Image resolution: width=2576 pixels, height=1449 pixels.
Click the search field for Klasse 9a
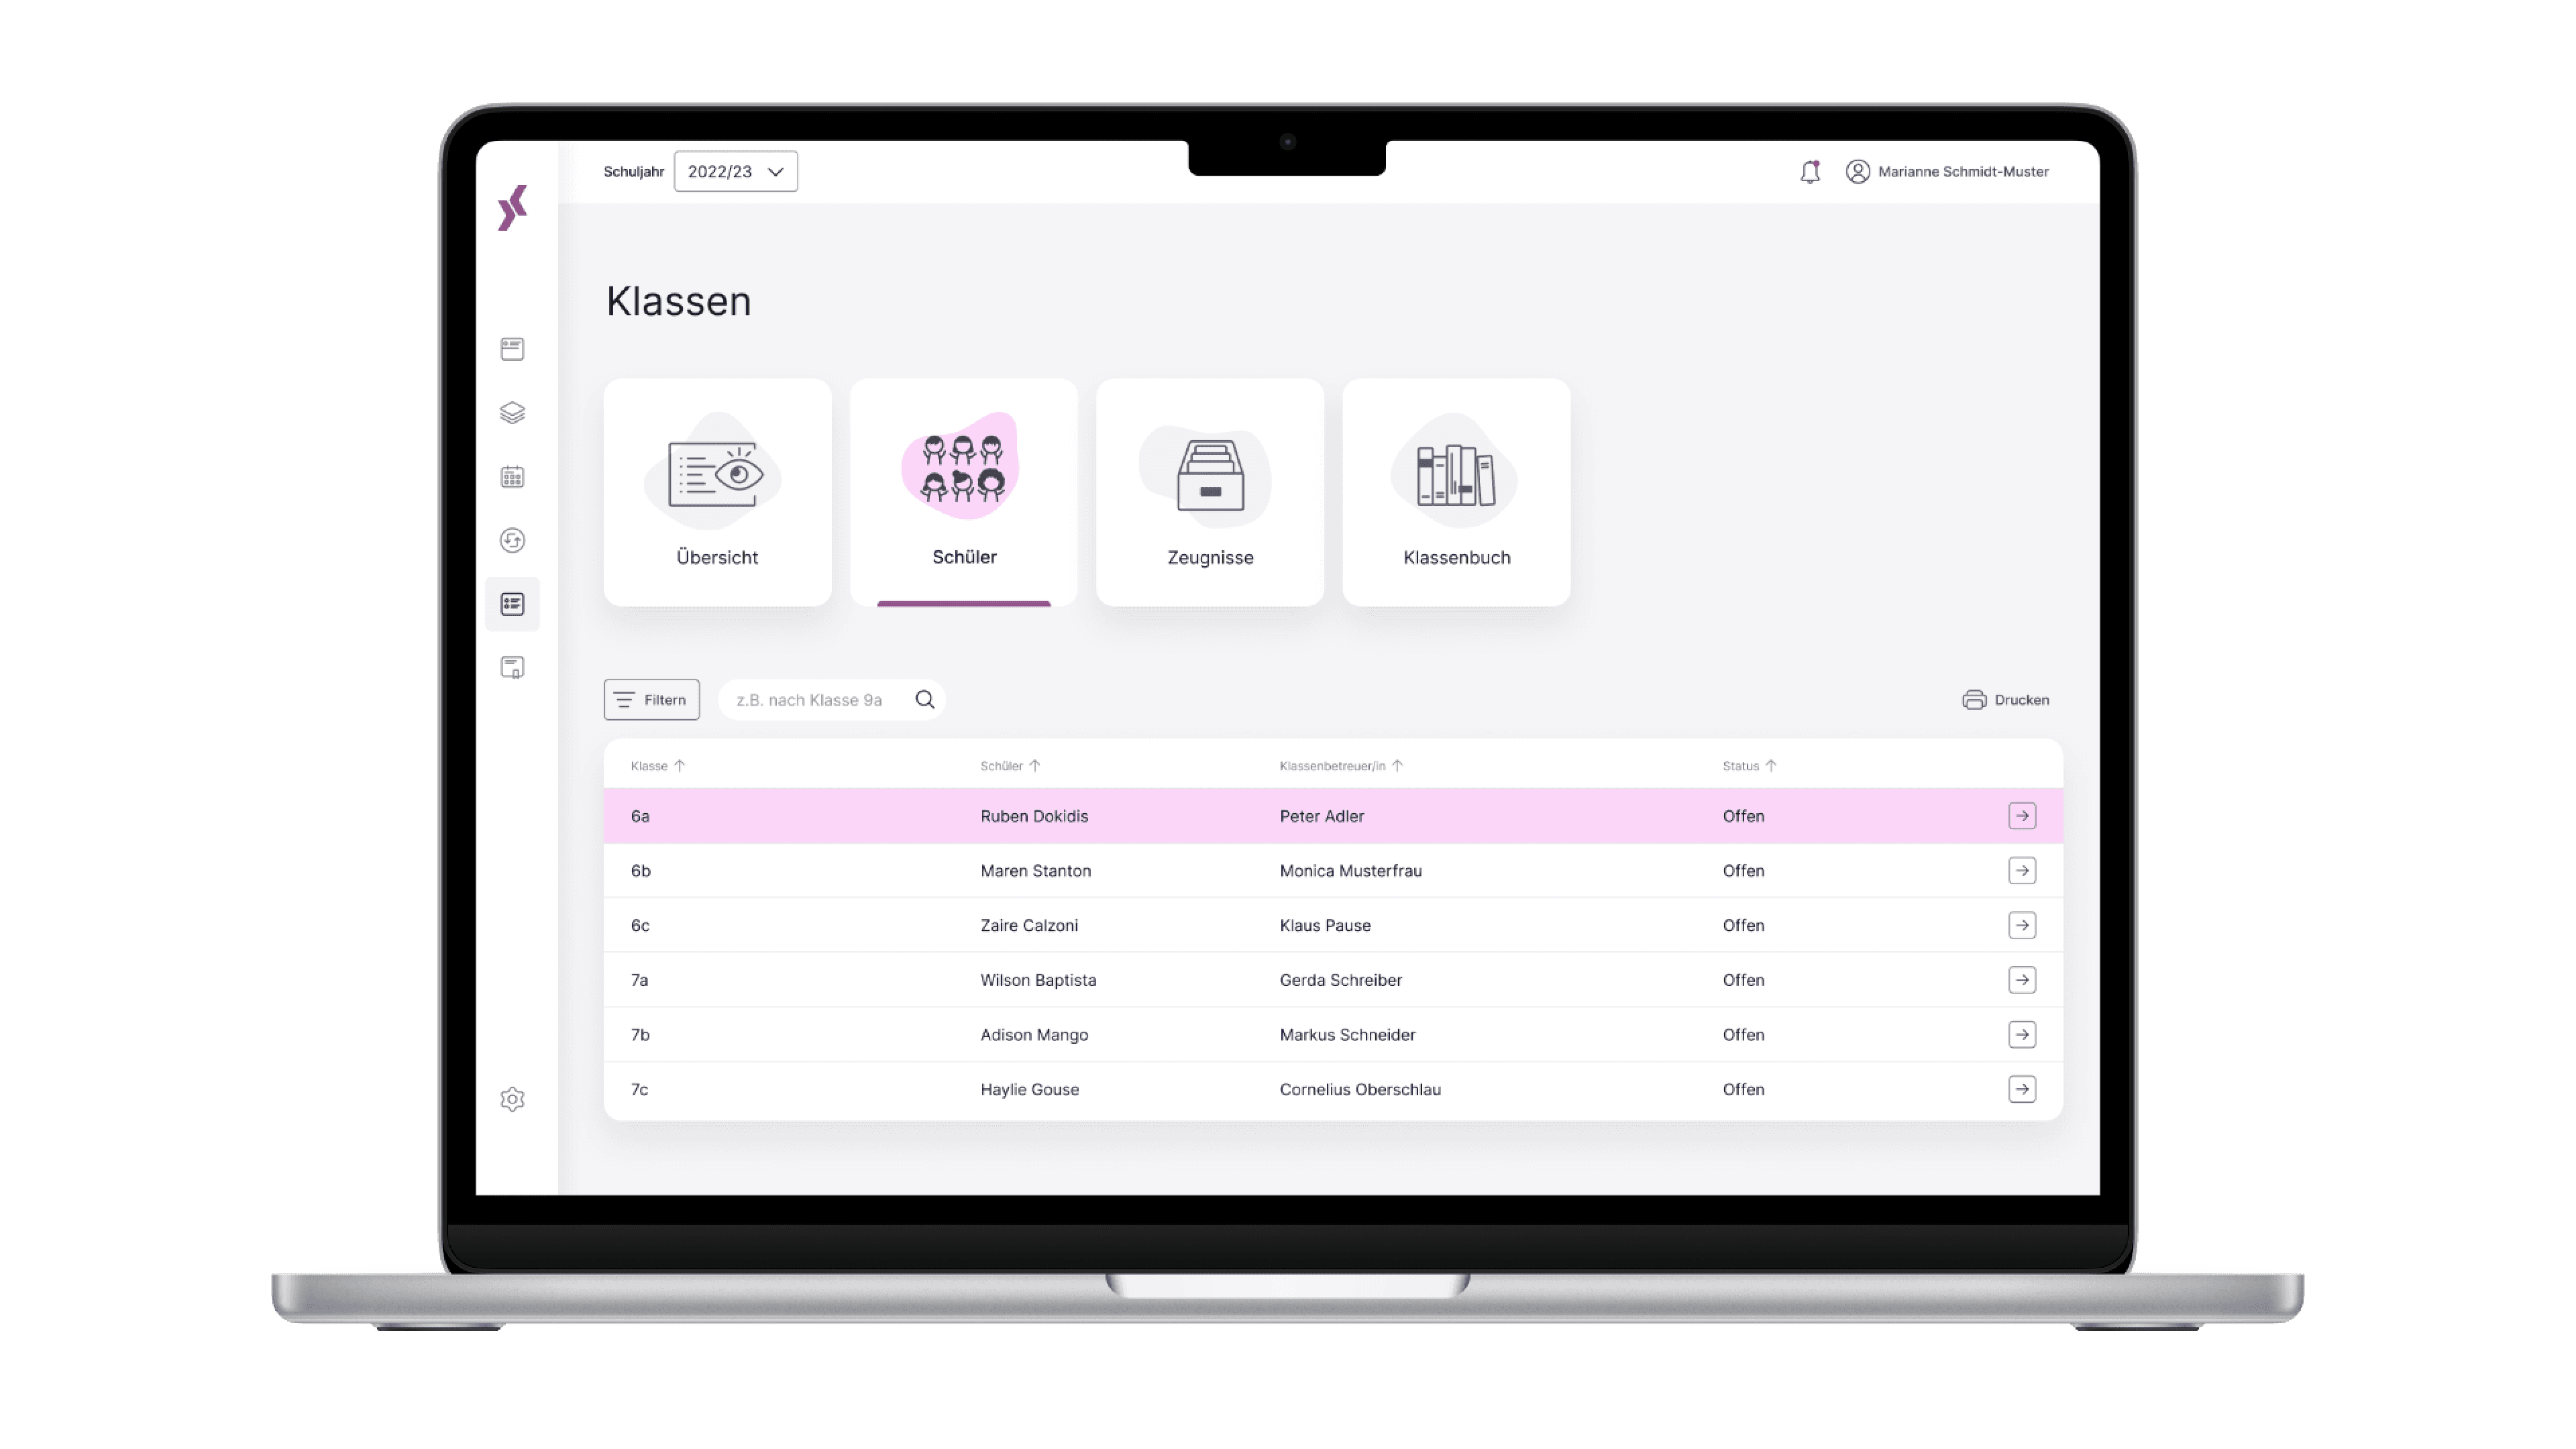tap(820, 699)
